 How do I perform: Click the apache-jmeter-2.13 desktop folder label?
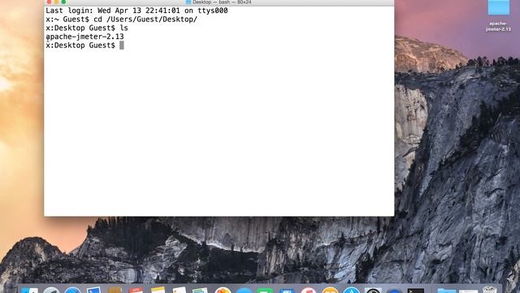click(x=498, y=26)
